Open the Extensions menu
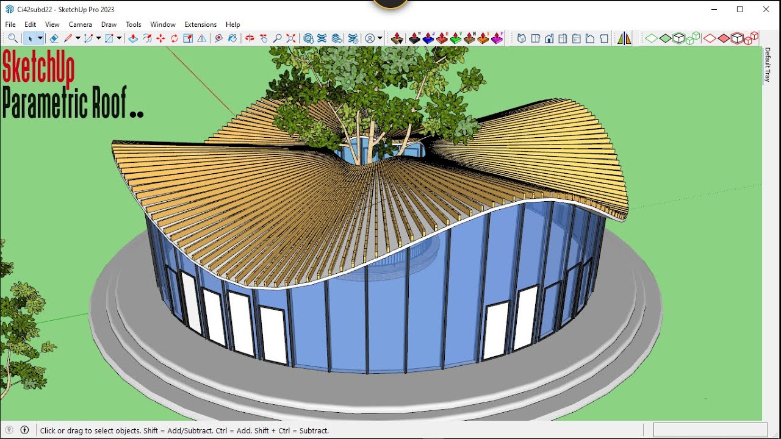The image size is (781, 439). (x=201, y=24)
